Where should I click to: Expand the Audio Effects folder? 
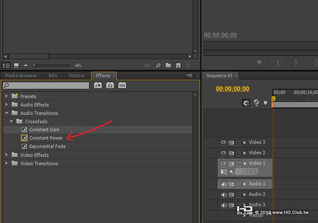point(7,104)
